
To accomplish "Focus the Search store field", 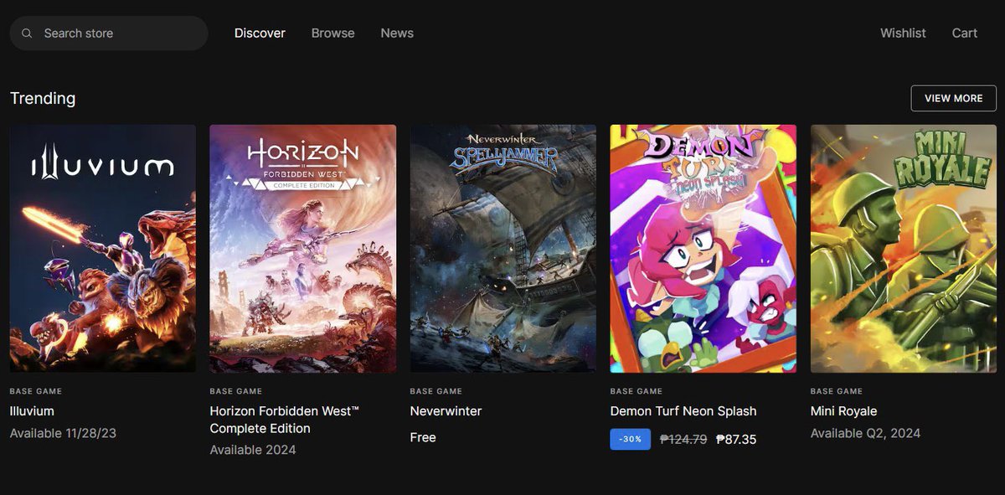I will point(109,34).
